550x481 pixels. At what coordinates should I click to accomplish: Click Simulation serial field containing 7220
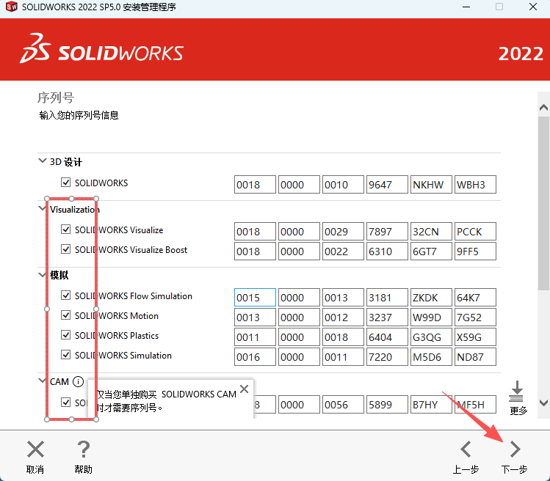(387, 357)
